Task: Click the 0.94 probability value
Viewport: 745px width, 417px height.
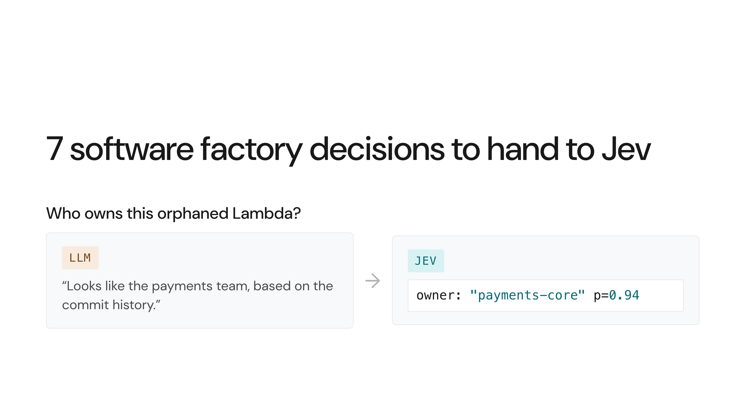Action: click(624, 295)
